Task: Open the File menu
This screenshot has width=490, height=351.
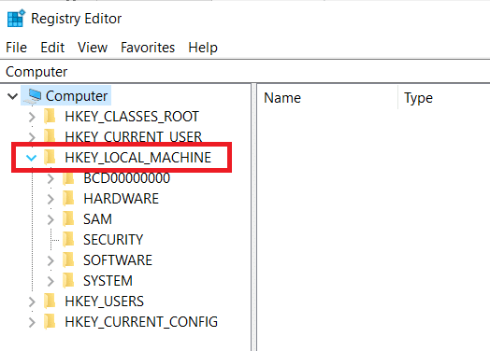Action: tap(16, 48)
